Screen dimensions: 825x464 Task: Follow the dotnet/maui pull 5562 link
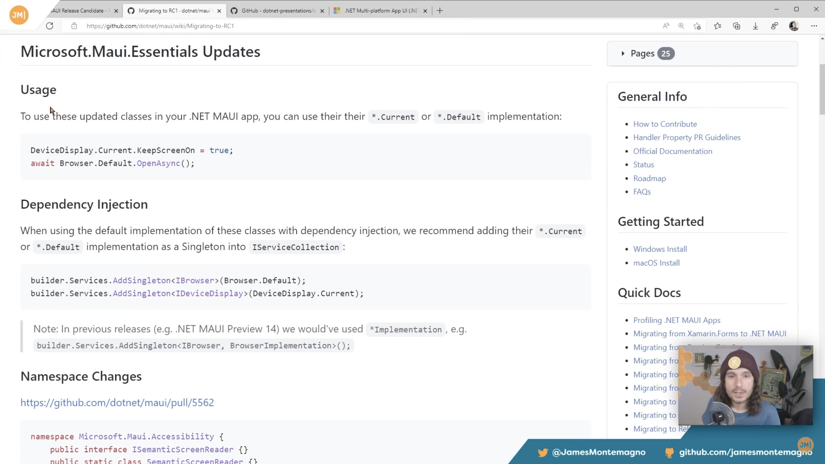[x=117, y=403]
